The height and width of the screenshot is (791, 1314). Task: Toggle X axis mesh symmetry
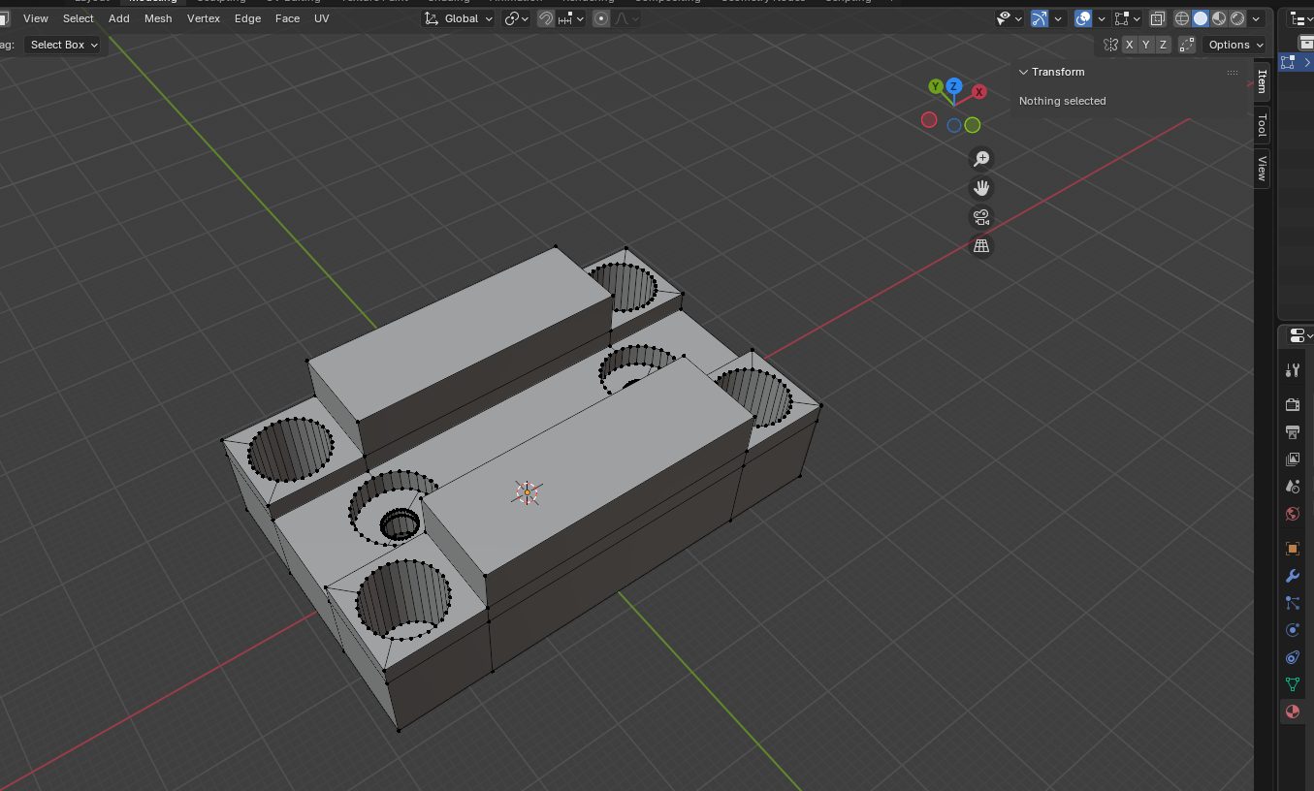(x=1129, y=45)
